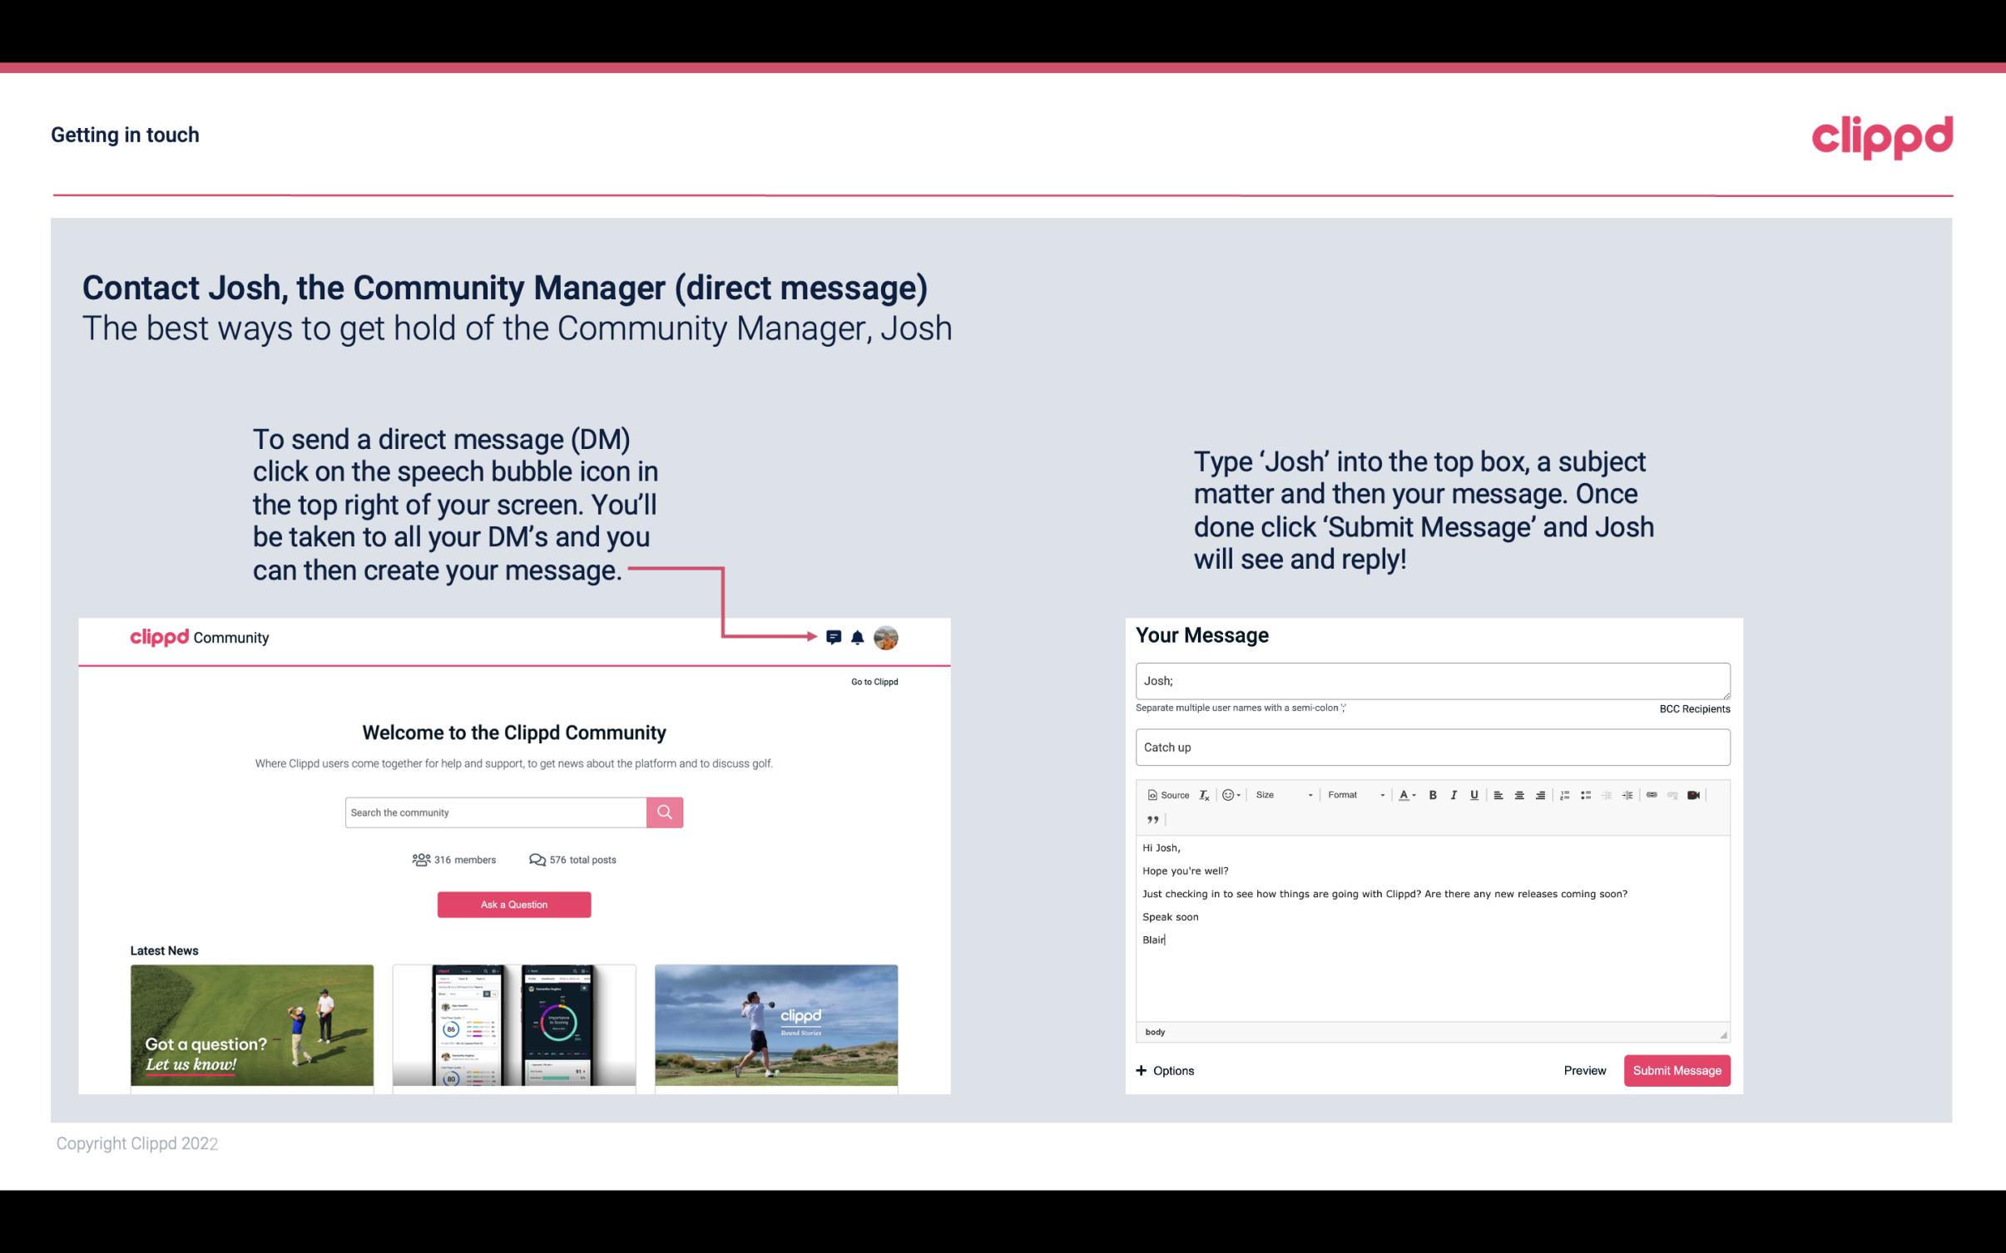
Task: Expand the Options section below message
Action: [1166, 1071]
